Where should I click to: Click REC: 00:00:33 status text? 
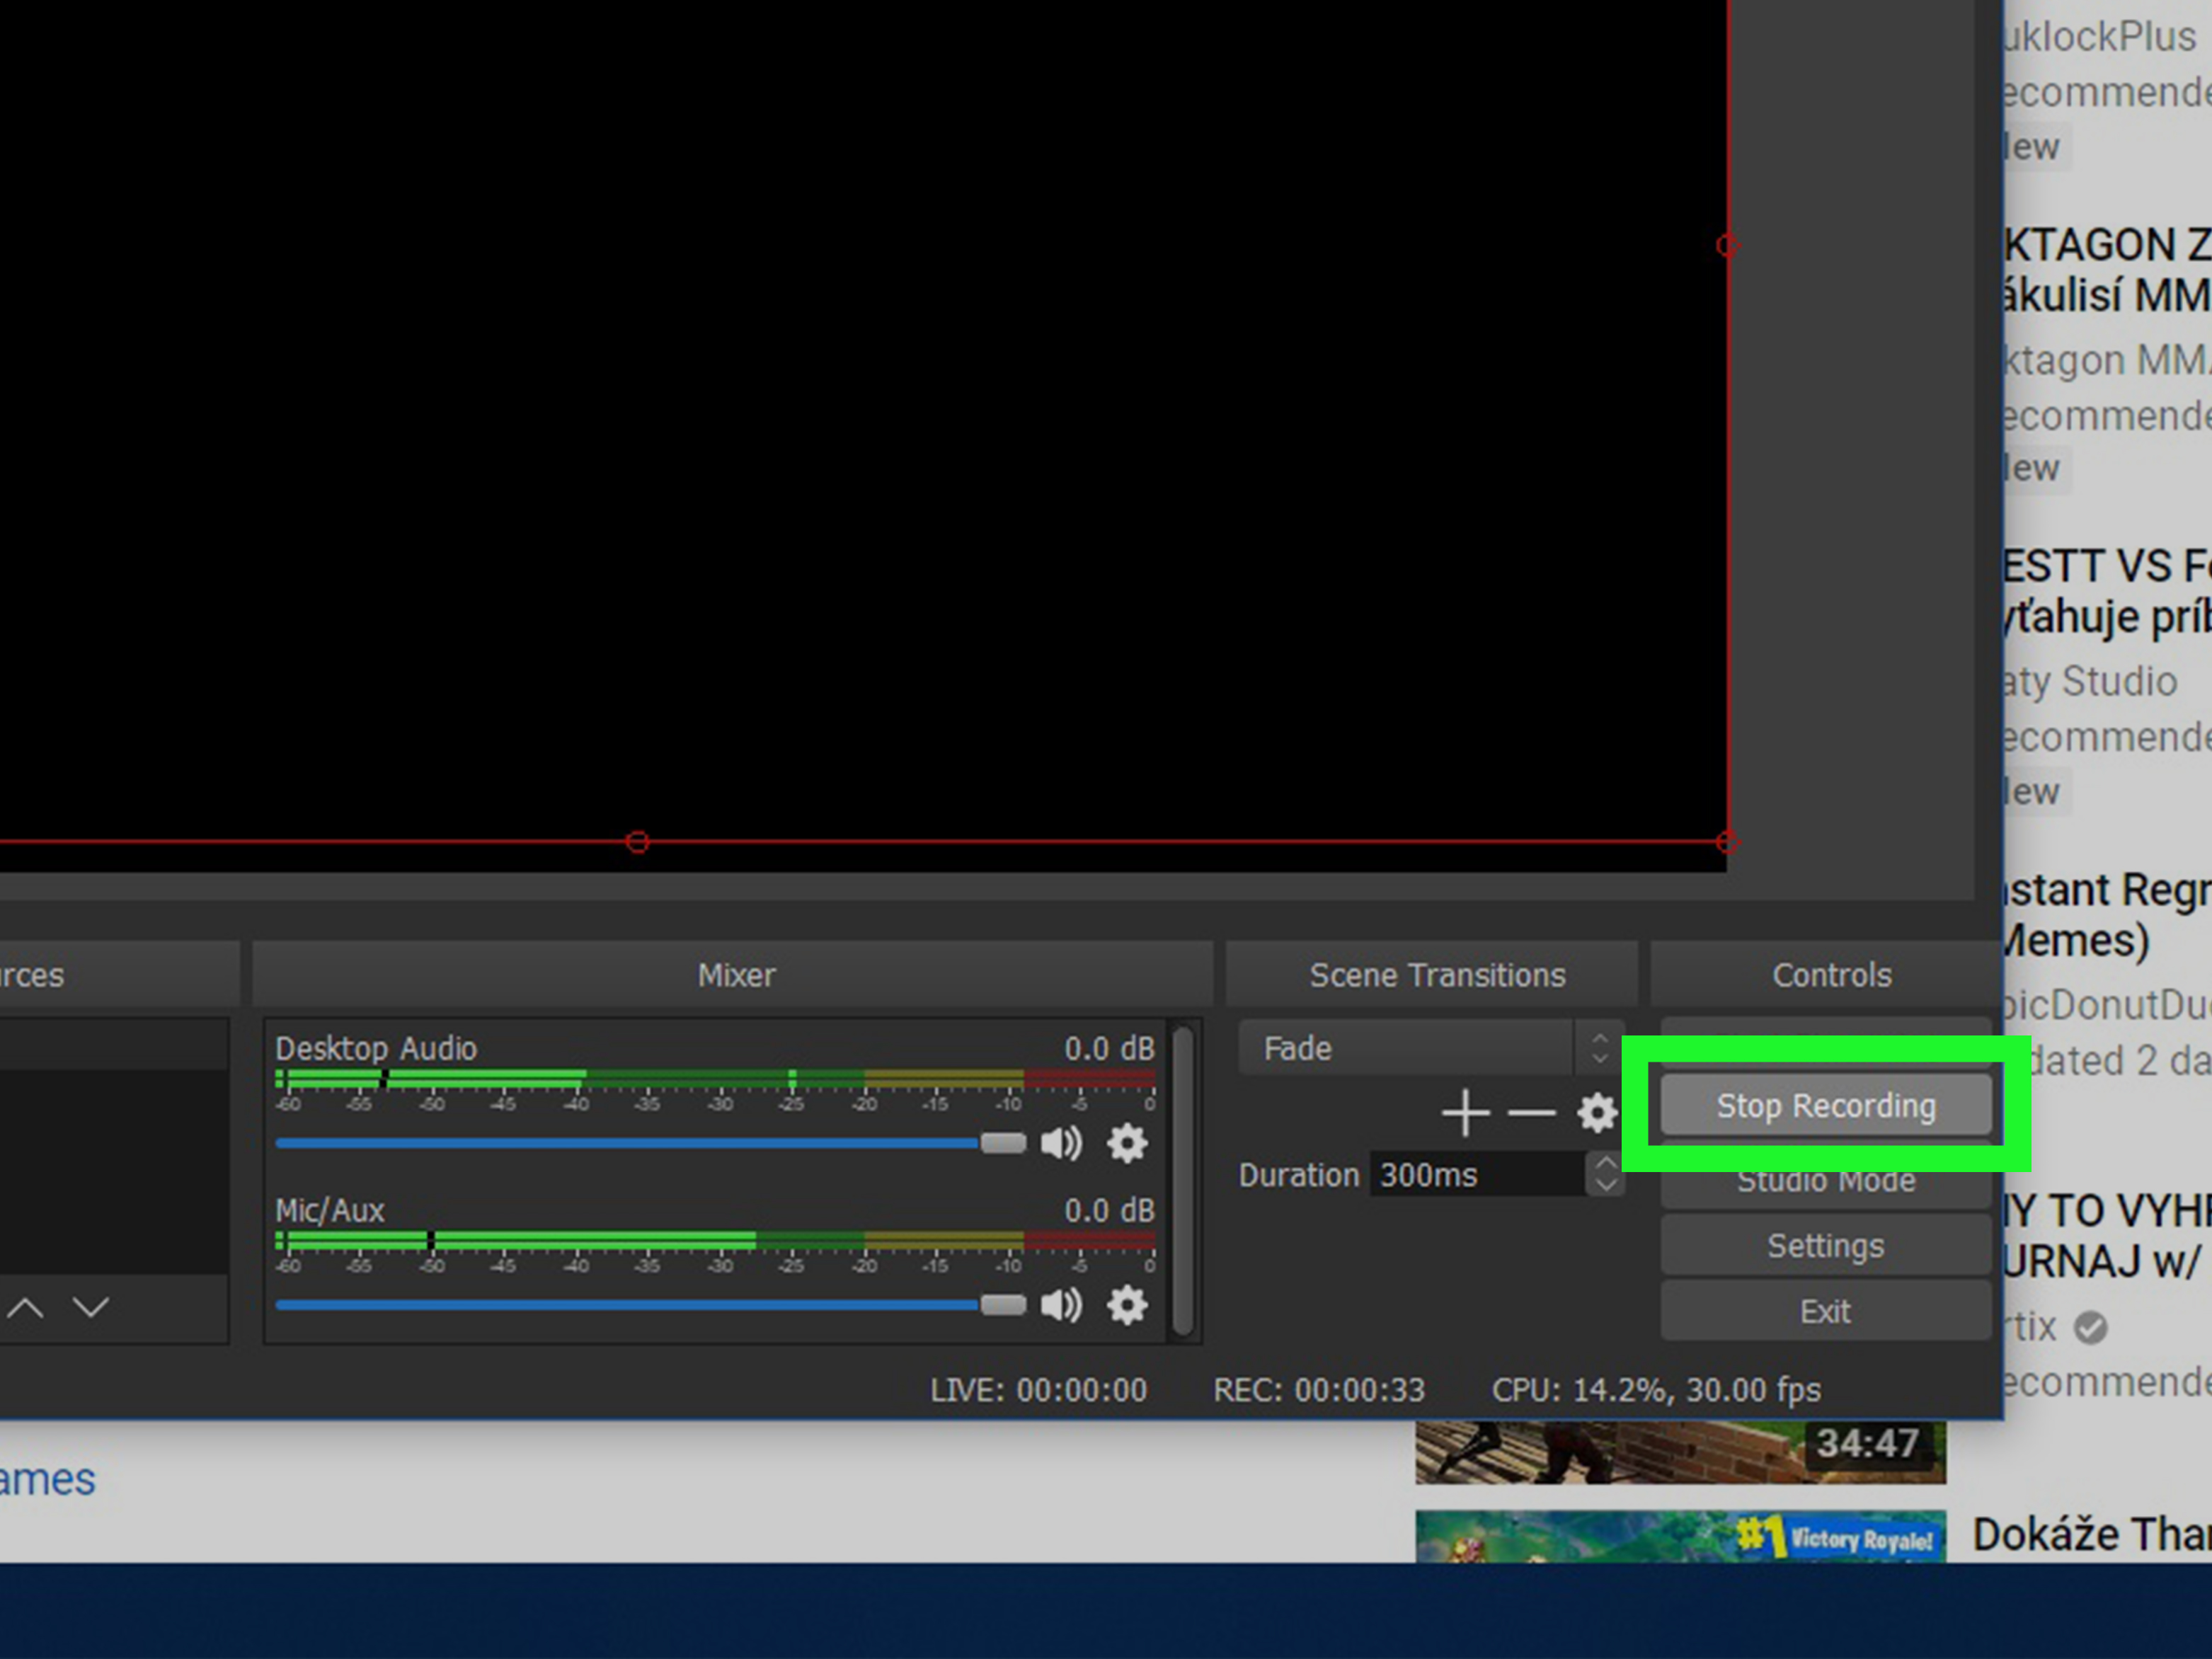pos(1319,1390)
